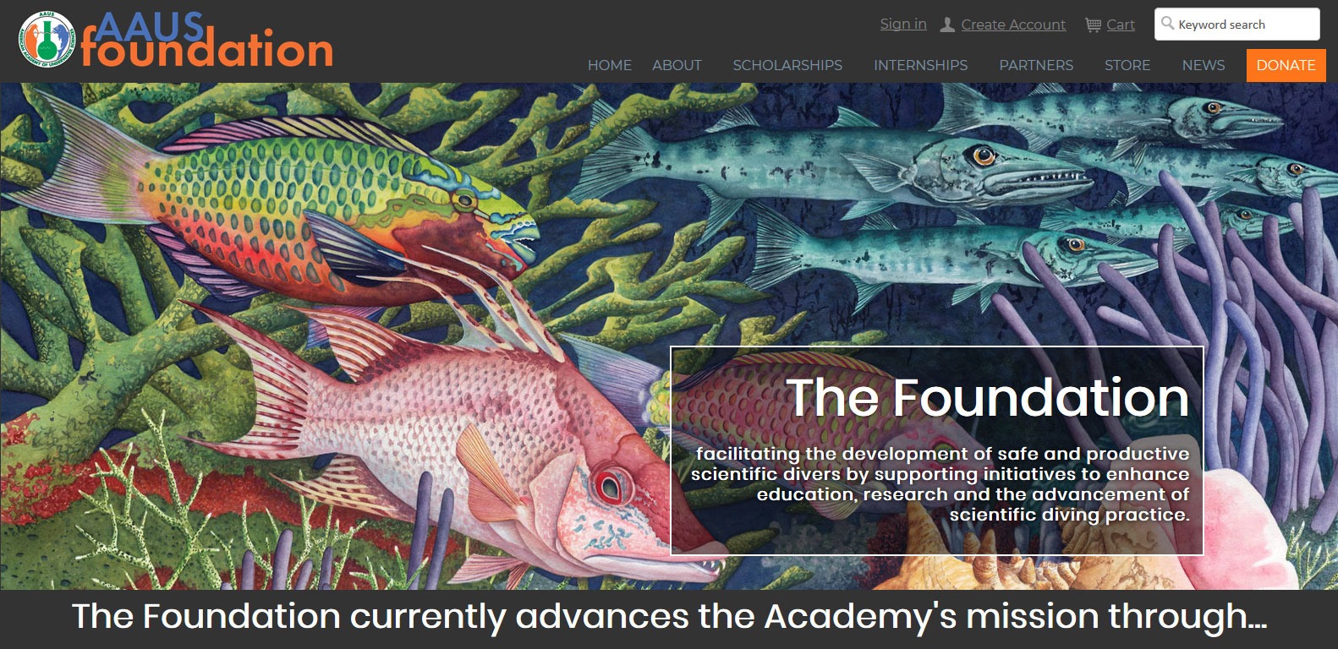Visit the STORE menu item
1338x649 pixels.
click(x=1127, y=65)
